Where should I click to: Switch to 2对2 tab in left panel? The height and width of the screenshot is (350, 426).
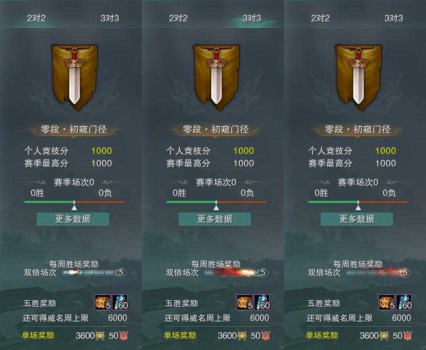(37, 18)
